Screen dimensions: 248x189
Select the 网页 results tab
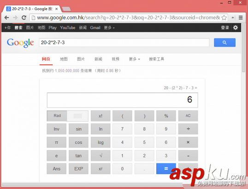46,59
